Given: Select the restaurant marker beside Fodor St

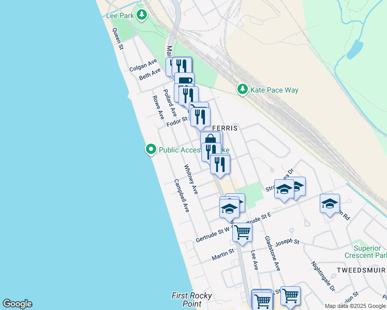Looking at the screenshot, I should pos(200,117).
